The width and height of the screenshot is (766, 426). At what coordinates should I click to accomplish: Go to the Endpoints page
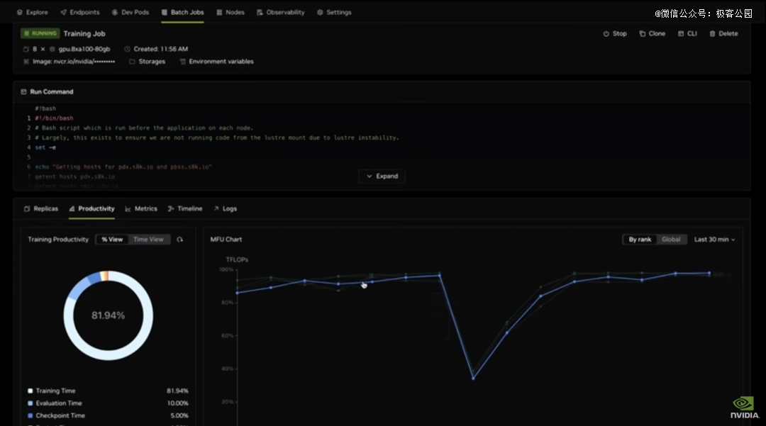coord(80,12)
